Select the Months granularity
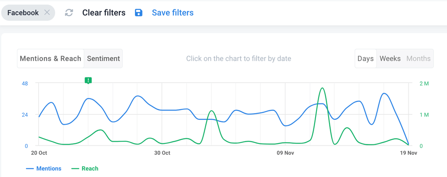 tap(418, 59)
